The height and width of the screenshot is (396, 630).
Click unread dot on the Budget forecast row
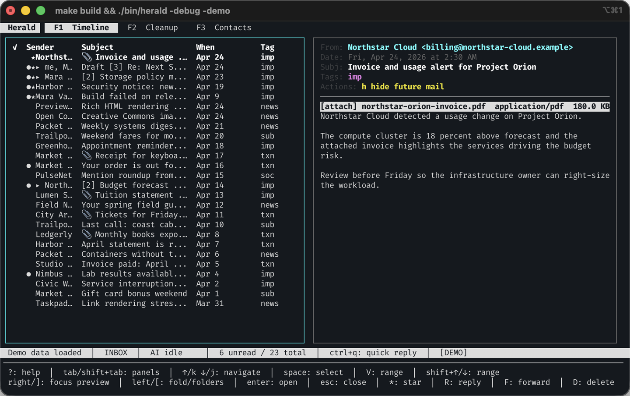(28, 186)
